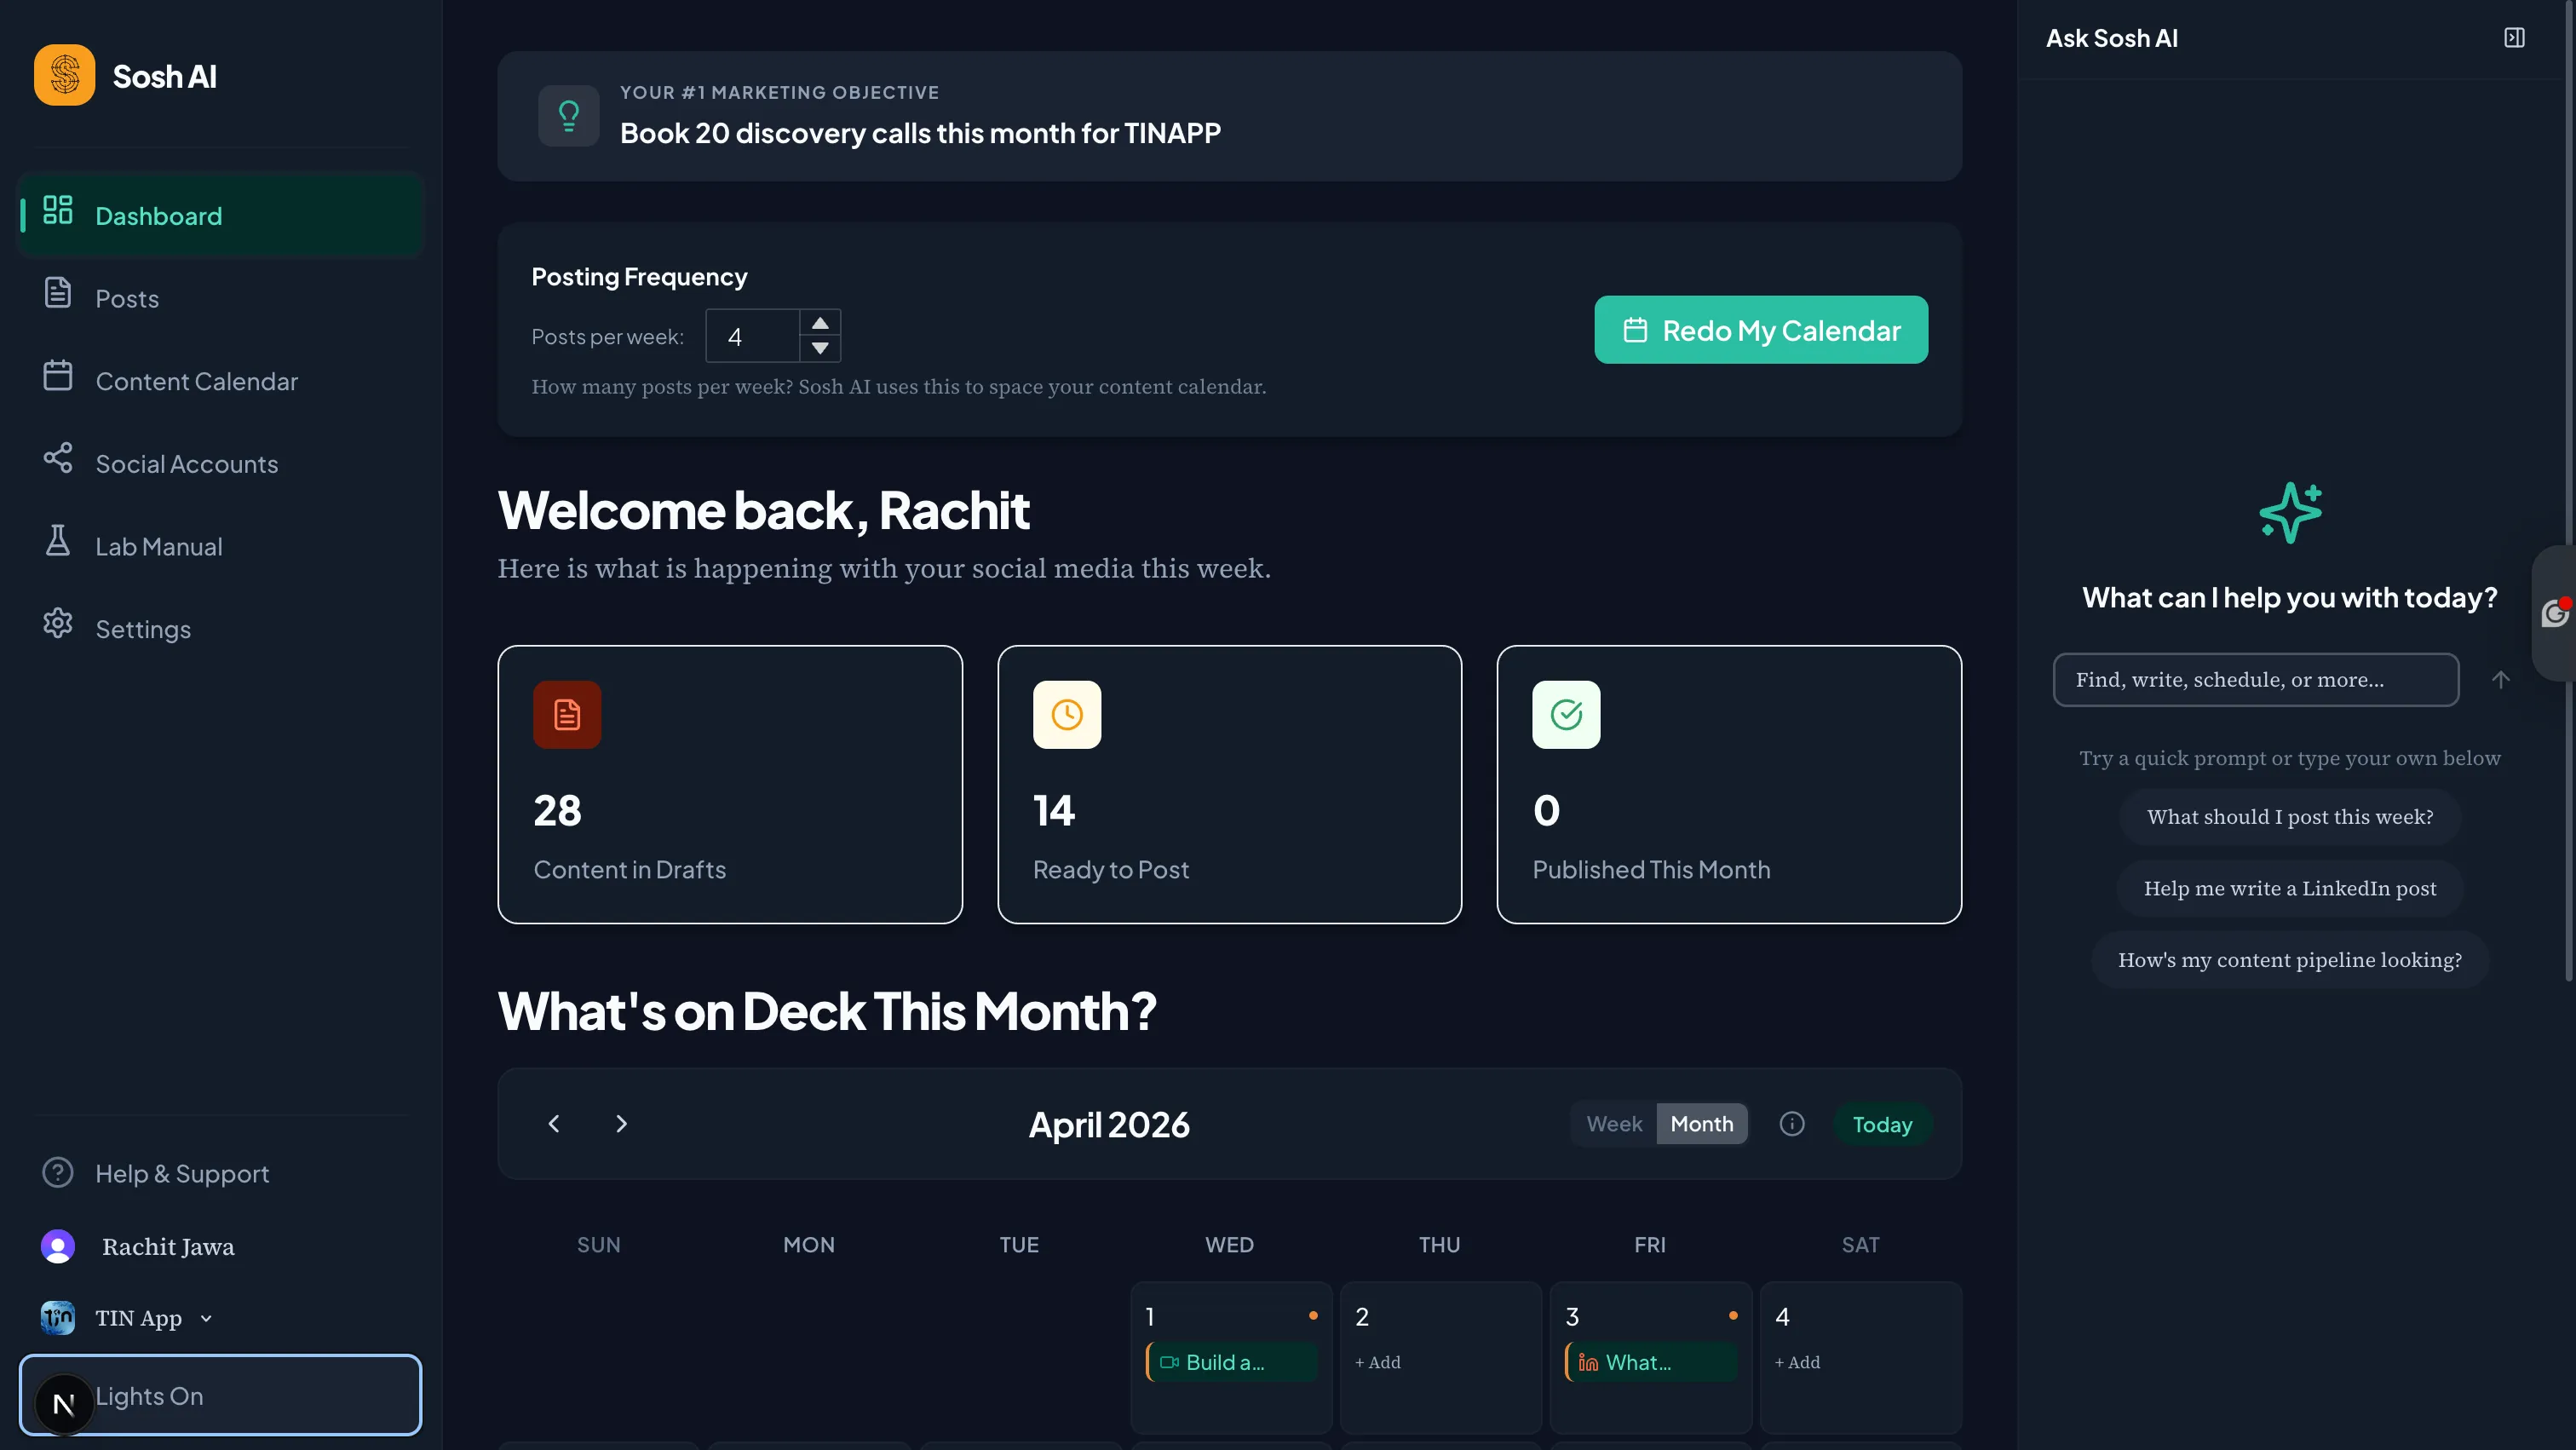Click the Settings gear icon
The image size is (2576, 1450).
(x=58, y=623)
